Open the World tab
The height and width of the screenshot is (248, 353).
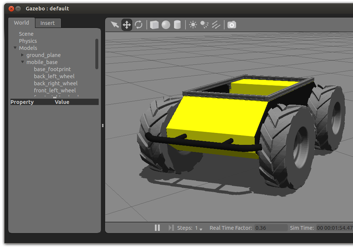21,23
